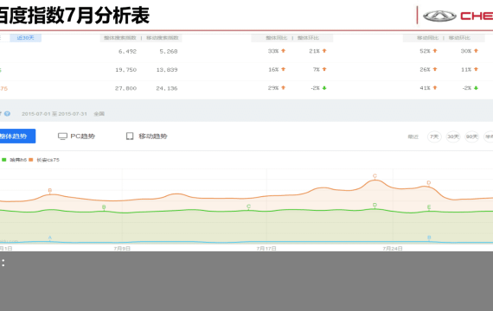Select the 90天 time range option
493x311 pixels.
[472, 136]
